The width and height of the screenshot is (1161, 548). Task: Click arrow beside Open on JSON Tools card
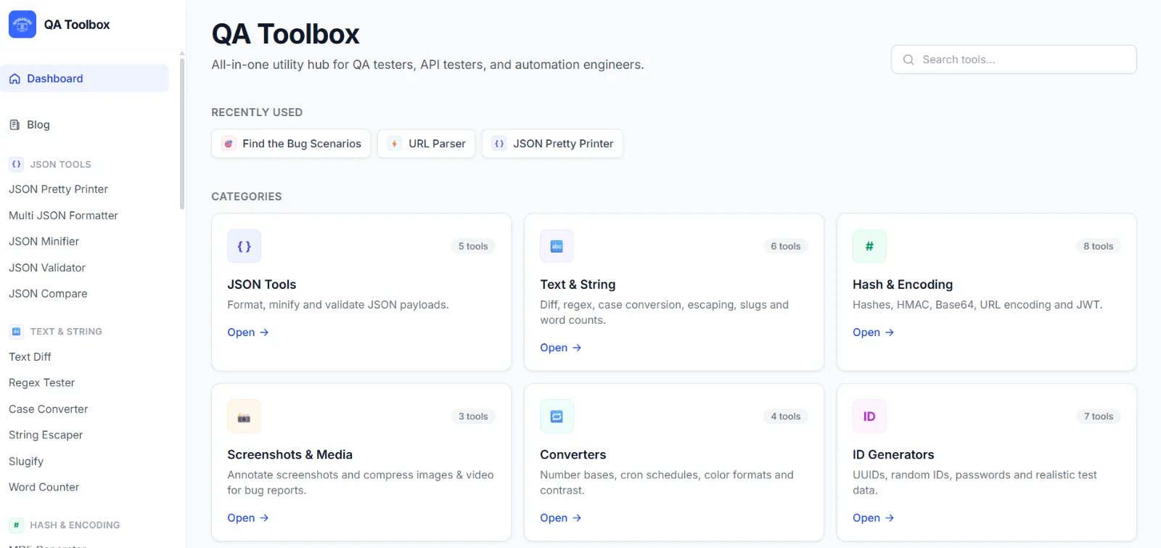tap(264, 332)
